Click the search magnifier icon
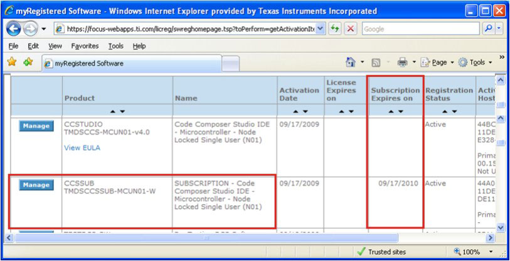The width and height of the screenshot is (510, 261). pos(487,29)
